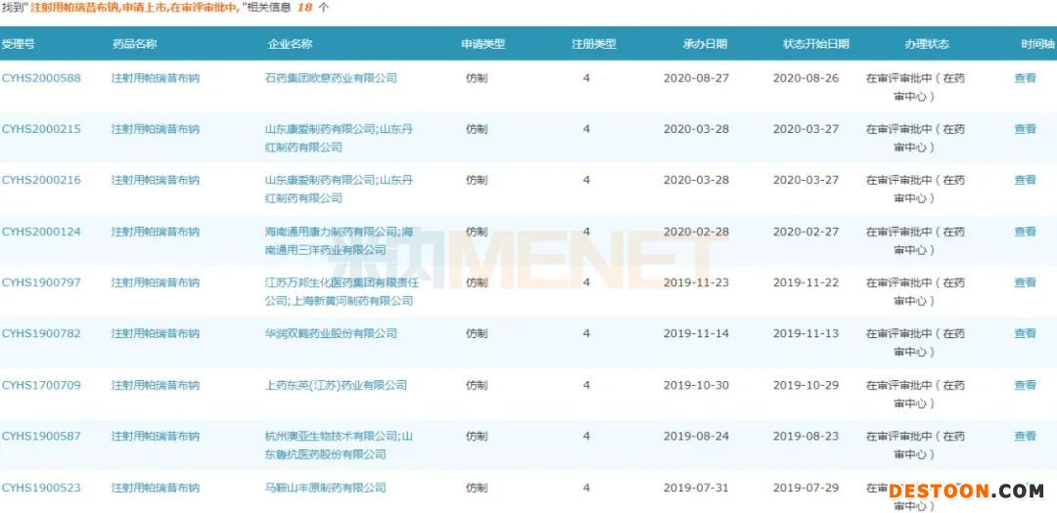
Task: Open the CYHS1900797 entry
Action: click(x=41, y=282)
